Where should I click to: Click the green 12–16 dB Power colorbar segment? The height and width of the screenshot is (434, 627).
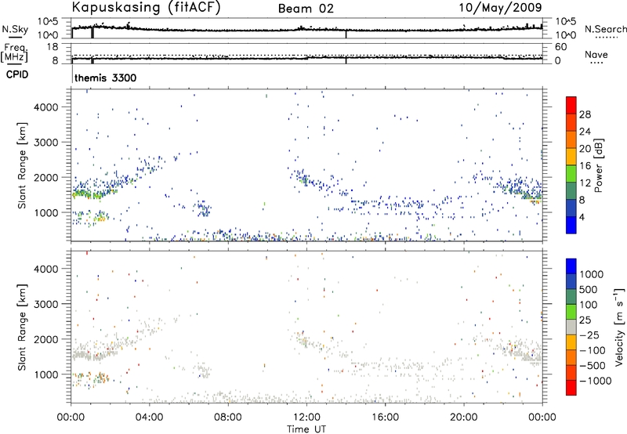(571, 174)
